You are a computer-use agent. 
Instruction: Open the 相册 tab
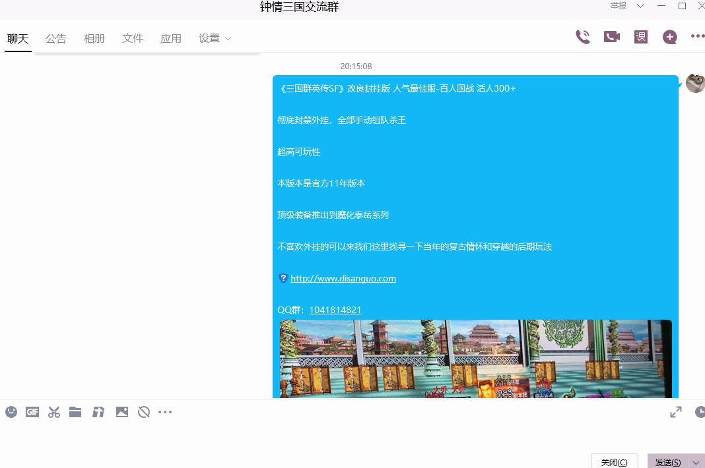click(94, 39)
